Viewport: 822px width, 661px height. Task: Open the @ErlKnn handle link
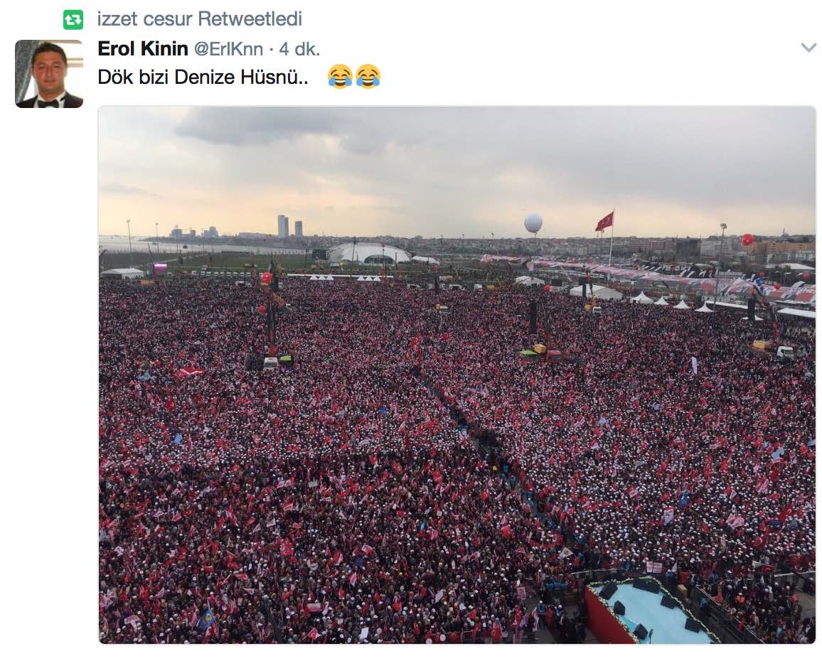(228, 49)
